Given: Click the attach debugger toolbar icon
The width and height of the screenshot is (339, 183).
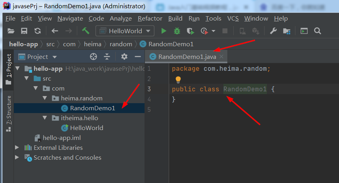Looking at the screenshot, I should 243,31.
